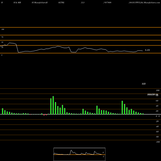Open the (1015UPPCL26) MunafaSutra.com label

(144, 3)
